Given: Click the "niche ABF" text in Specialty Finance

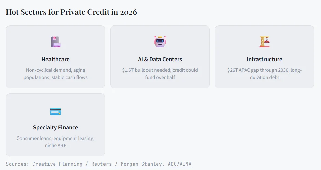Looking at the screenshot, I should click(x=55, y=145).
